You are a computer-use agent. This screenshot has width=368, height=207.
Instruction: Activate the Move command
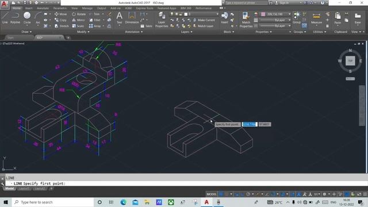pyautogui.click(x=60, y=14)
